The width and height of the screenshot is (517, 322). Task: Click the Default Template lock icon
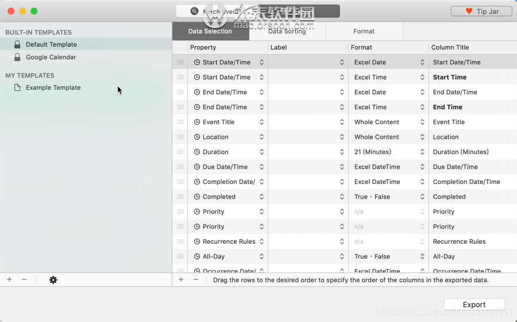tap(17, 44)
